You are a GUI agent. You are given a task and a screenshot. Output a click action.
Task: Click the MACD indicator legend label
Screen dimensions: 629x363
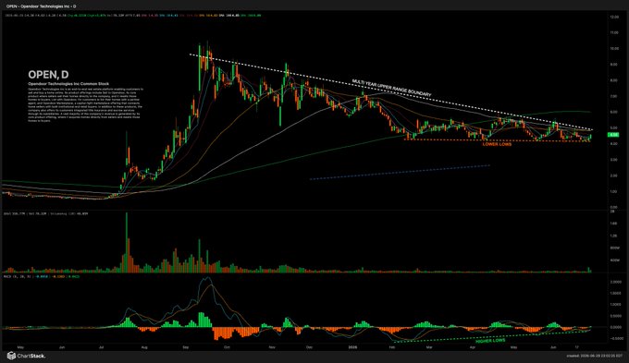42,276
